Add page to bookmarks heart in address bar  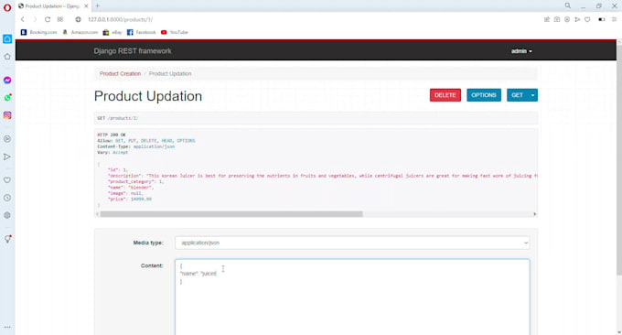tap(587, 19)
